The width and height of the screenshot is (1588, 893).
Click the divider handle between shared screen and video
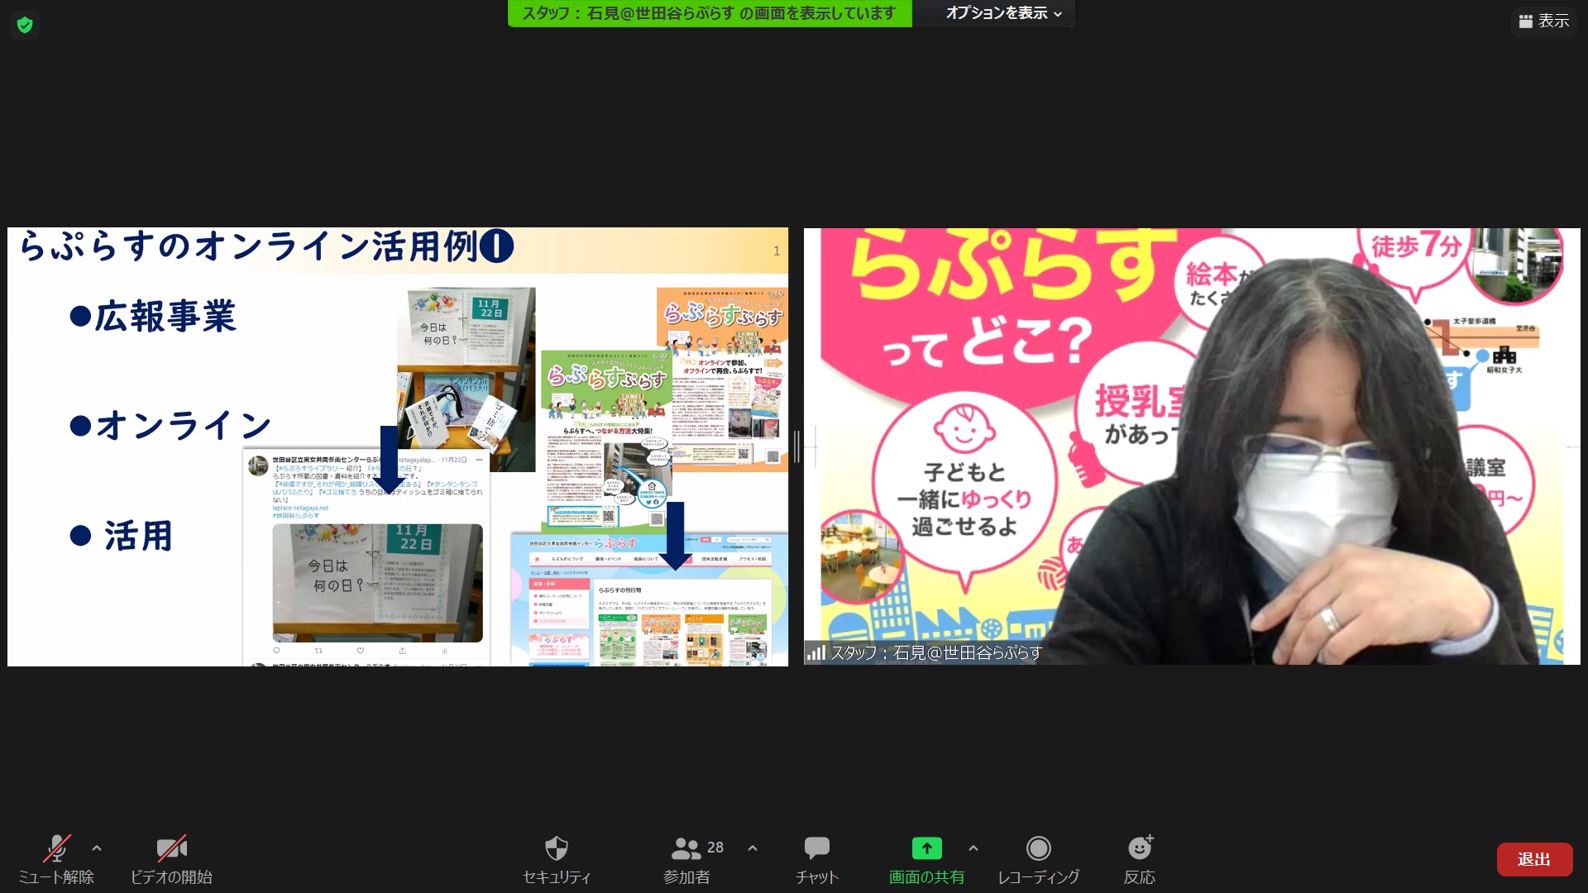[796, 446]
